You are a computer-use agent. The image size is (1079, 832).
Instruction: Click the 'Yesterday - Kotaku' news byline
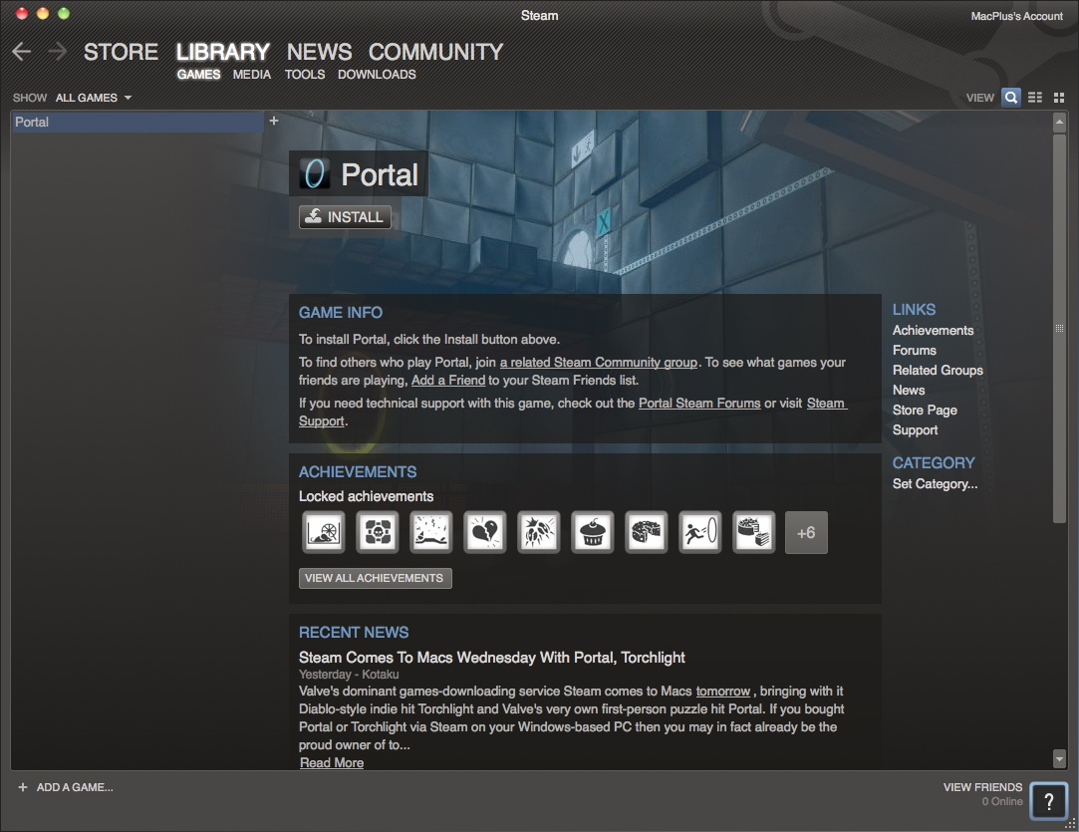pos(349,675)
